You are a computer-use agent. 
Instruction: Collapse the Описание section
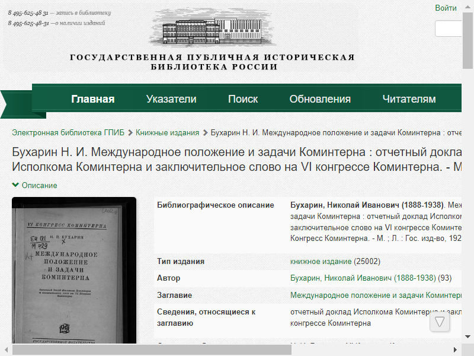(x=34, y=185)
